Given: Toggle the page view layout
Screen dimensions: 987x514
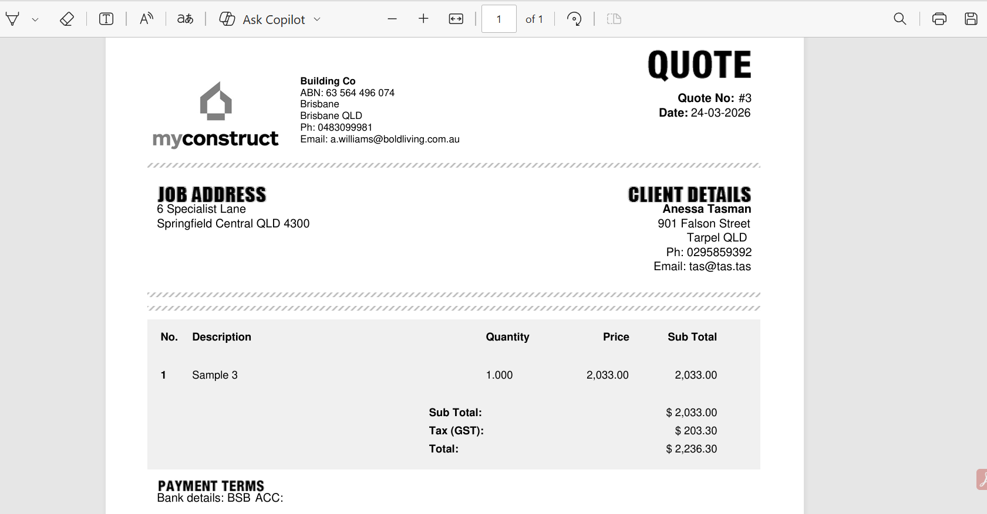Looking at the screenshot, I should (614, 19).
